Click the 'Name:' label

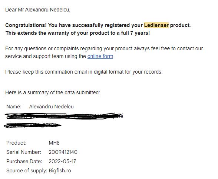click(14, 107)
